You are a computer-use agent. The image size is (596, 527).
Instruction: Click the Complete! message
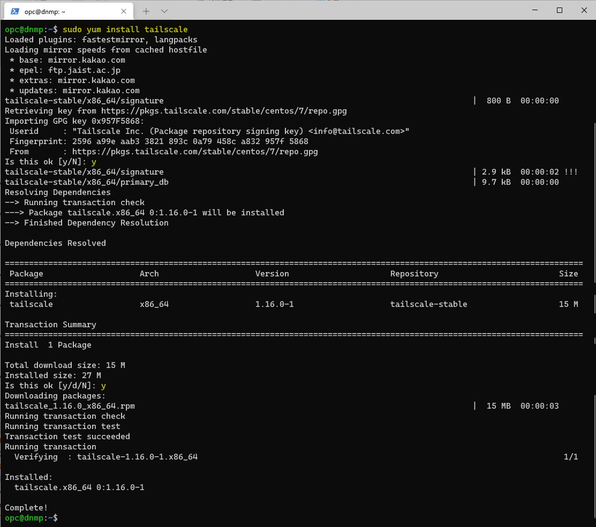[26, 507]
